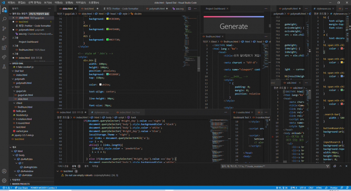Open more actions next to the split editor icon
The image size is (351, 191).
click(x=195, y=8)
